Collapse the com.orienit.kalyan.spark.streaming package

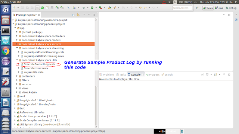click(17, 48)
